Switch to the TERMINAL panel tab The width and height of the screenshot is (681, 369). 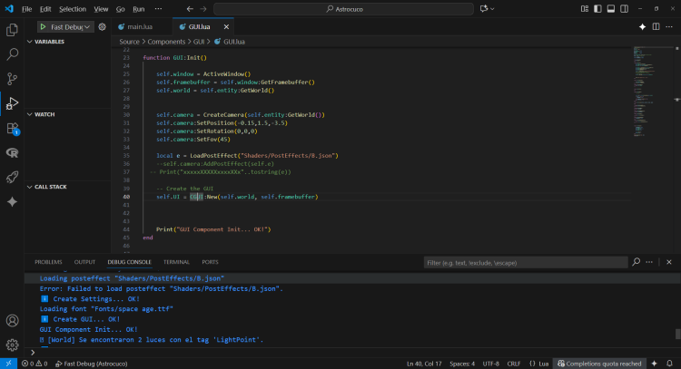coord(176,262)
